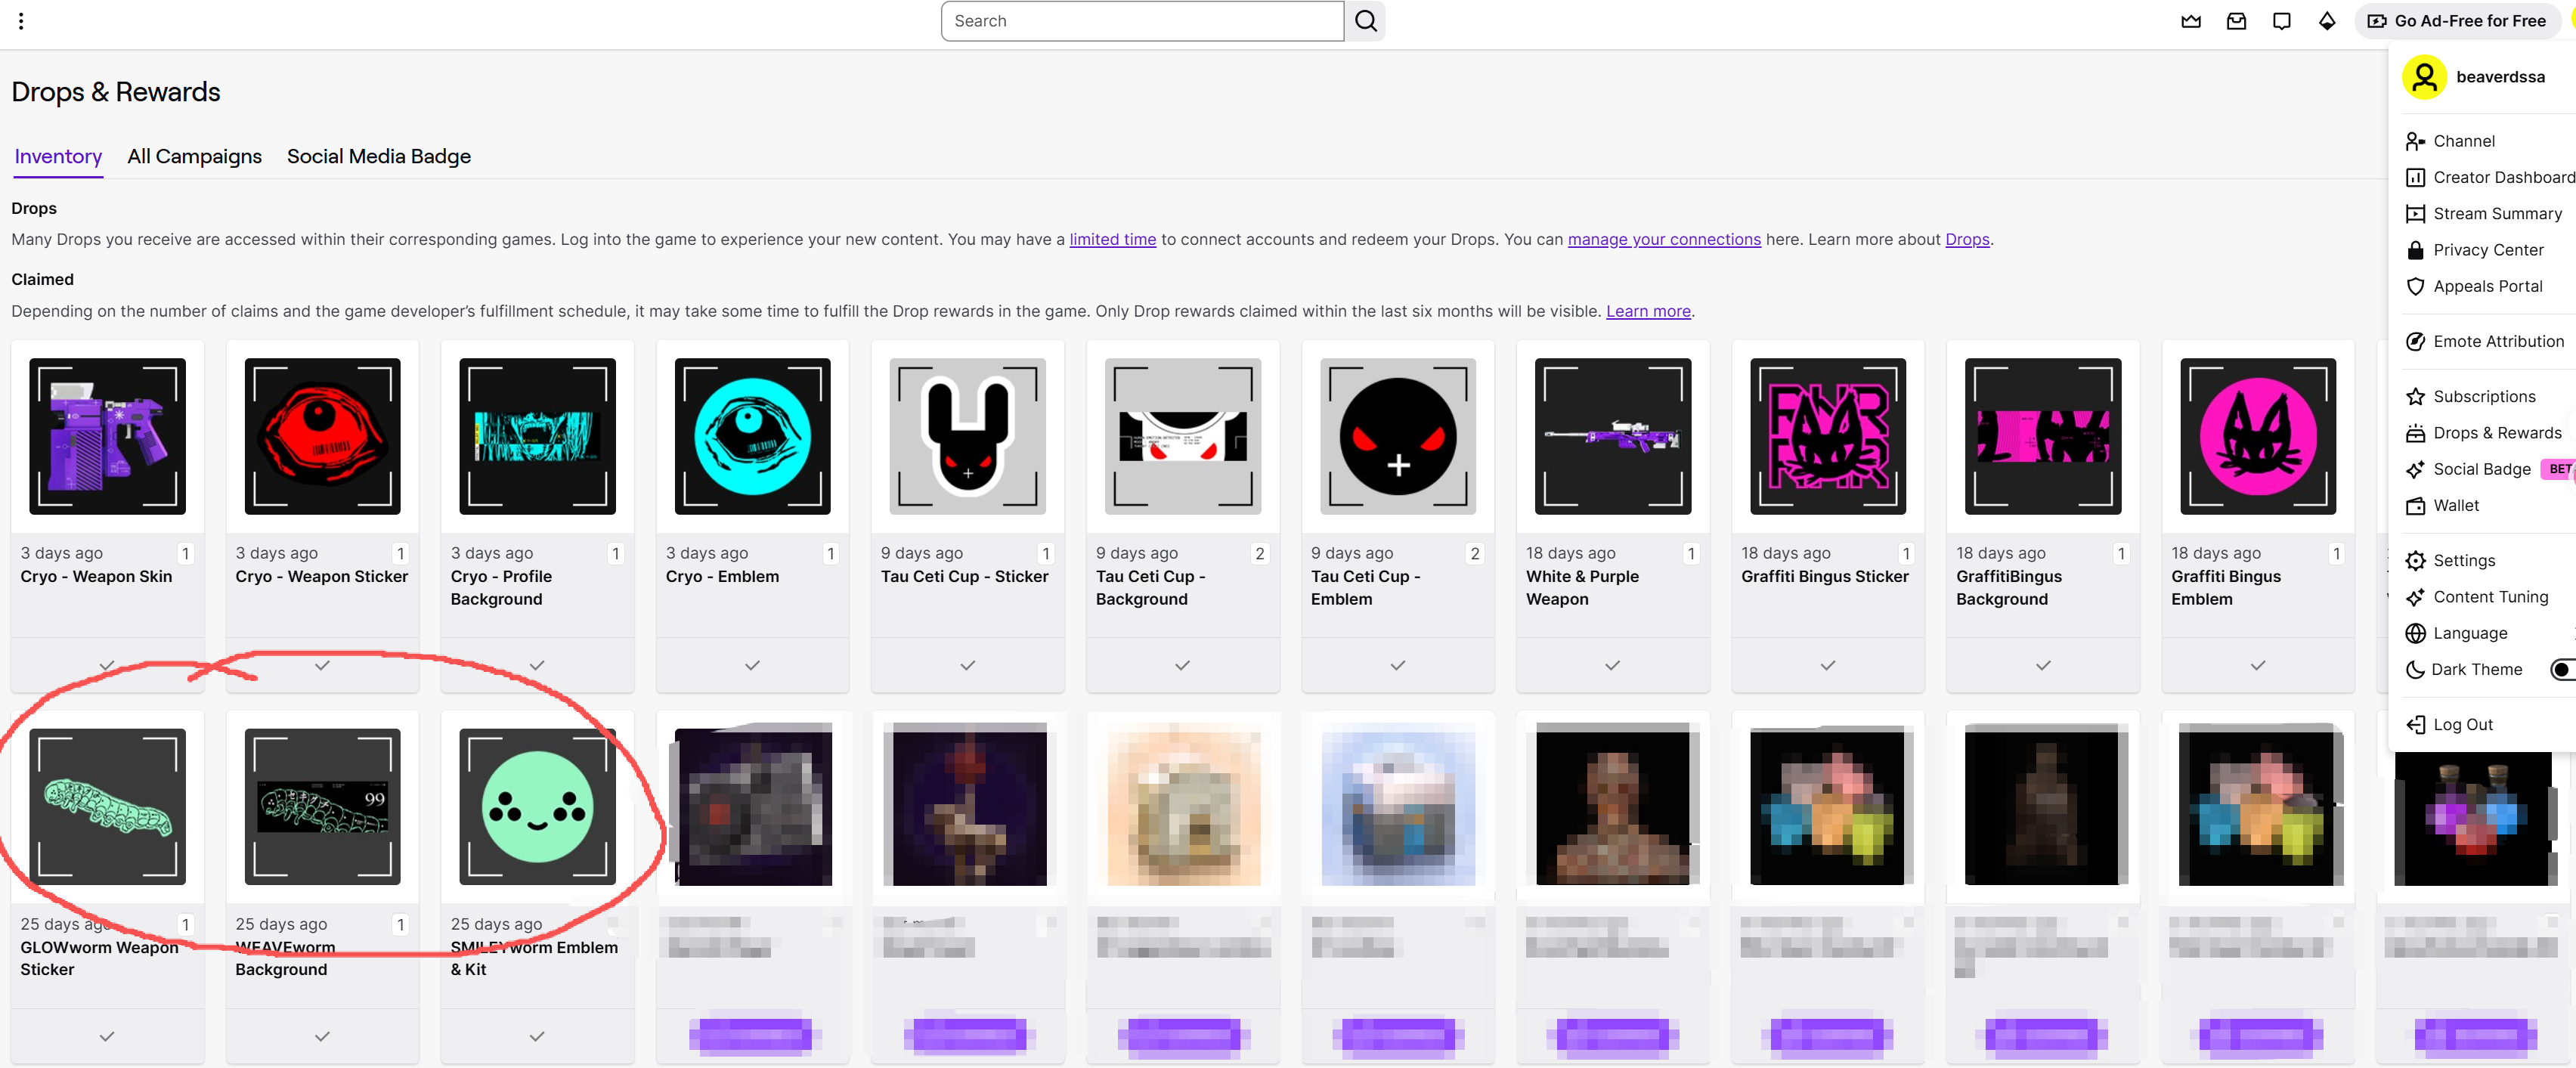Screen dimensions: 2576x1068
Task: Expand Graffiti Bingus Emblem chevron
Action: 2257,665
